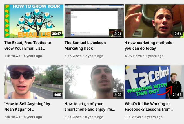Click the 8.8K views metadata text
The height and width of the screenshot is (124, 184).
(x=73, y=117)
